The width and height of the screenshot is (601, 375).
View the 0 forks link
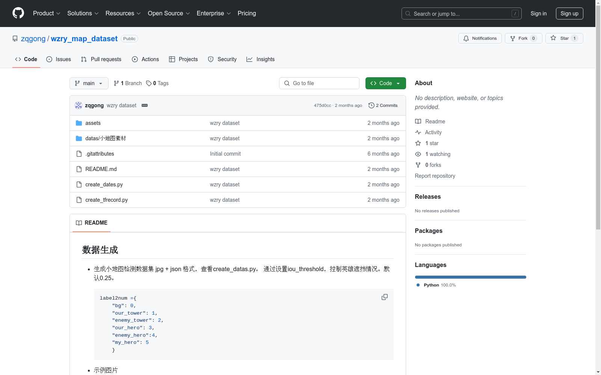(428, 165)
